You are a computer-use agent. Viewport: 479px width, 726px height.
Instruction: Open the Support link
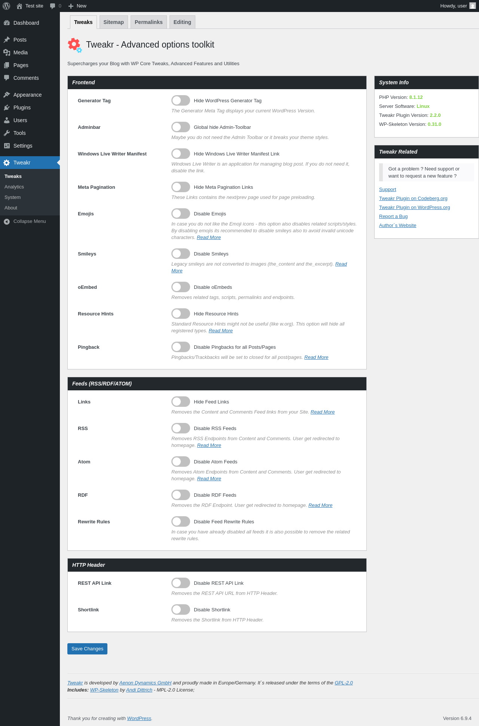387,190
